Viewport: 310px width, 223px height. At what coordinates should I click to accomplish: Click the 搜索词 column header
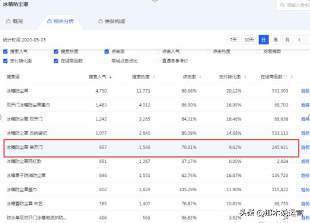tap(13, 77)
